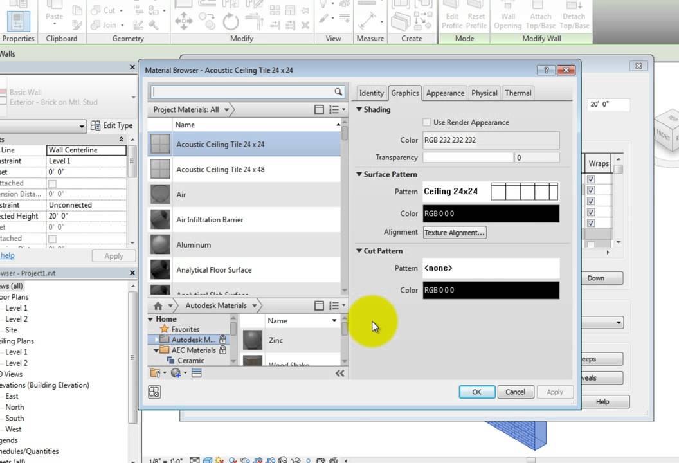Image resolution: width=679 pixels, height=463 pixels.
Task: Tick the checkbox beside 'ttached' above 'nsion Dista...'
Action: tap(52, 184)
